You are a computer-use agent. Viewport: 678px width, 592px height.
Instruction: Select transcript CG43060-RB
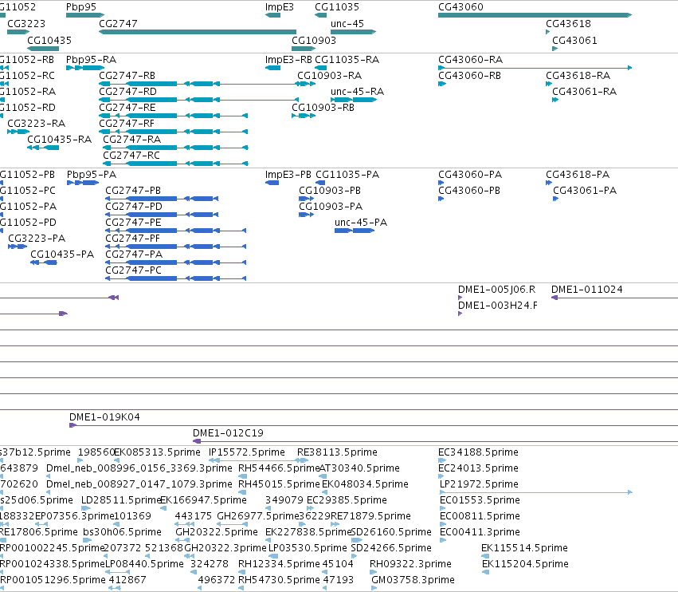(x=469, y=76)
